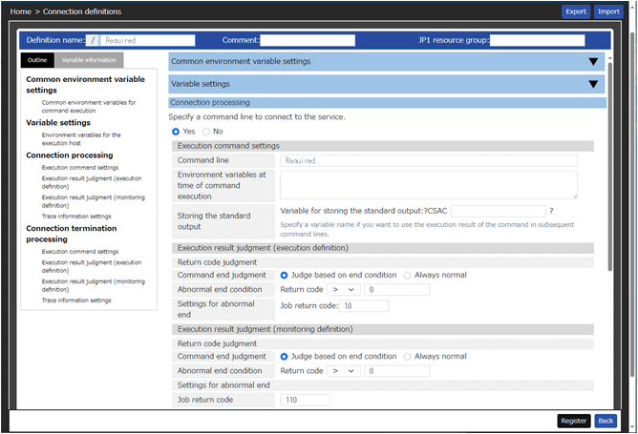Image resolution: width=638 pixels, height=434 pixels.
Task: Select No radio for connection processing
Action: pyautogui.click(x=206, y=131)
